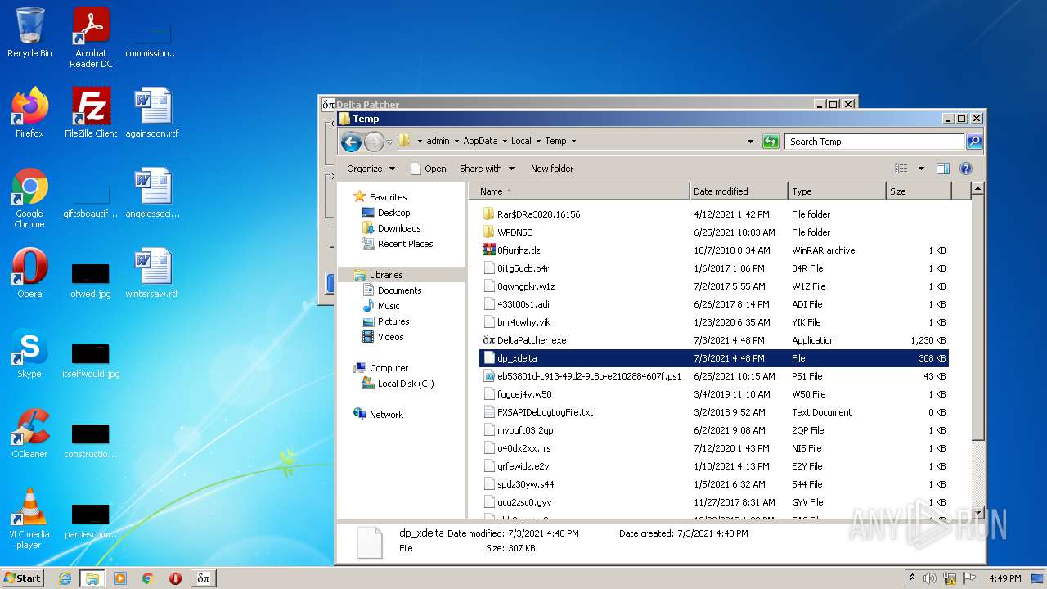Click the taskbar clock showing 4:49 PM
The height and width of the screenshot is (589, 1047).
pyautogui.click(x=1004, y=578)
